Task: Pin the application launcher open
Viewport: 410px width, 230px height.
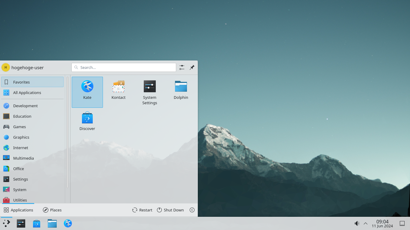Action: click(x=192, y=67)
